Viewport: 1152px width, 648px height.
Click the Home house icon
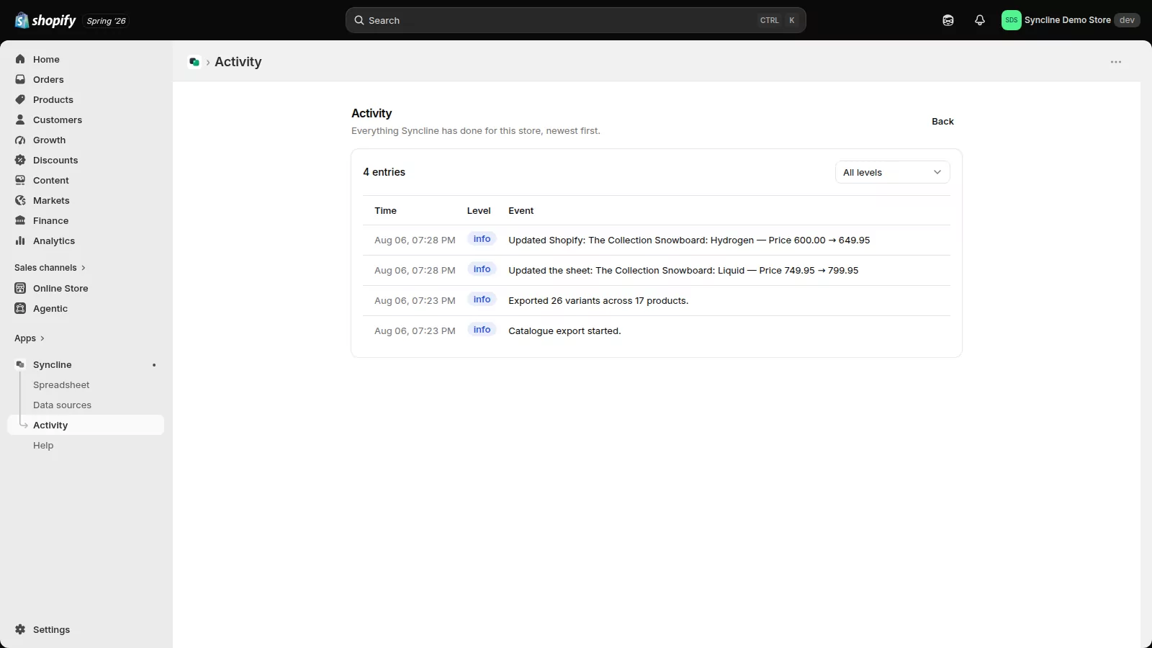pos(20,59)
